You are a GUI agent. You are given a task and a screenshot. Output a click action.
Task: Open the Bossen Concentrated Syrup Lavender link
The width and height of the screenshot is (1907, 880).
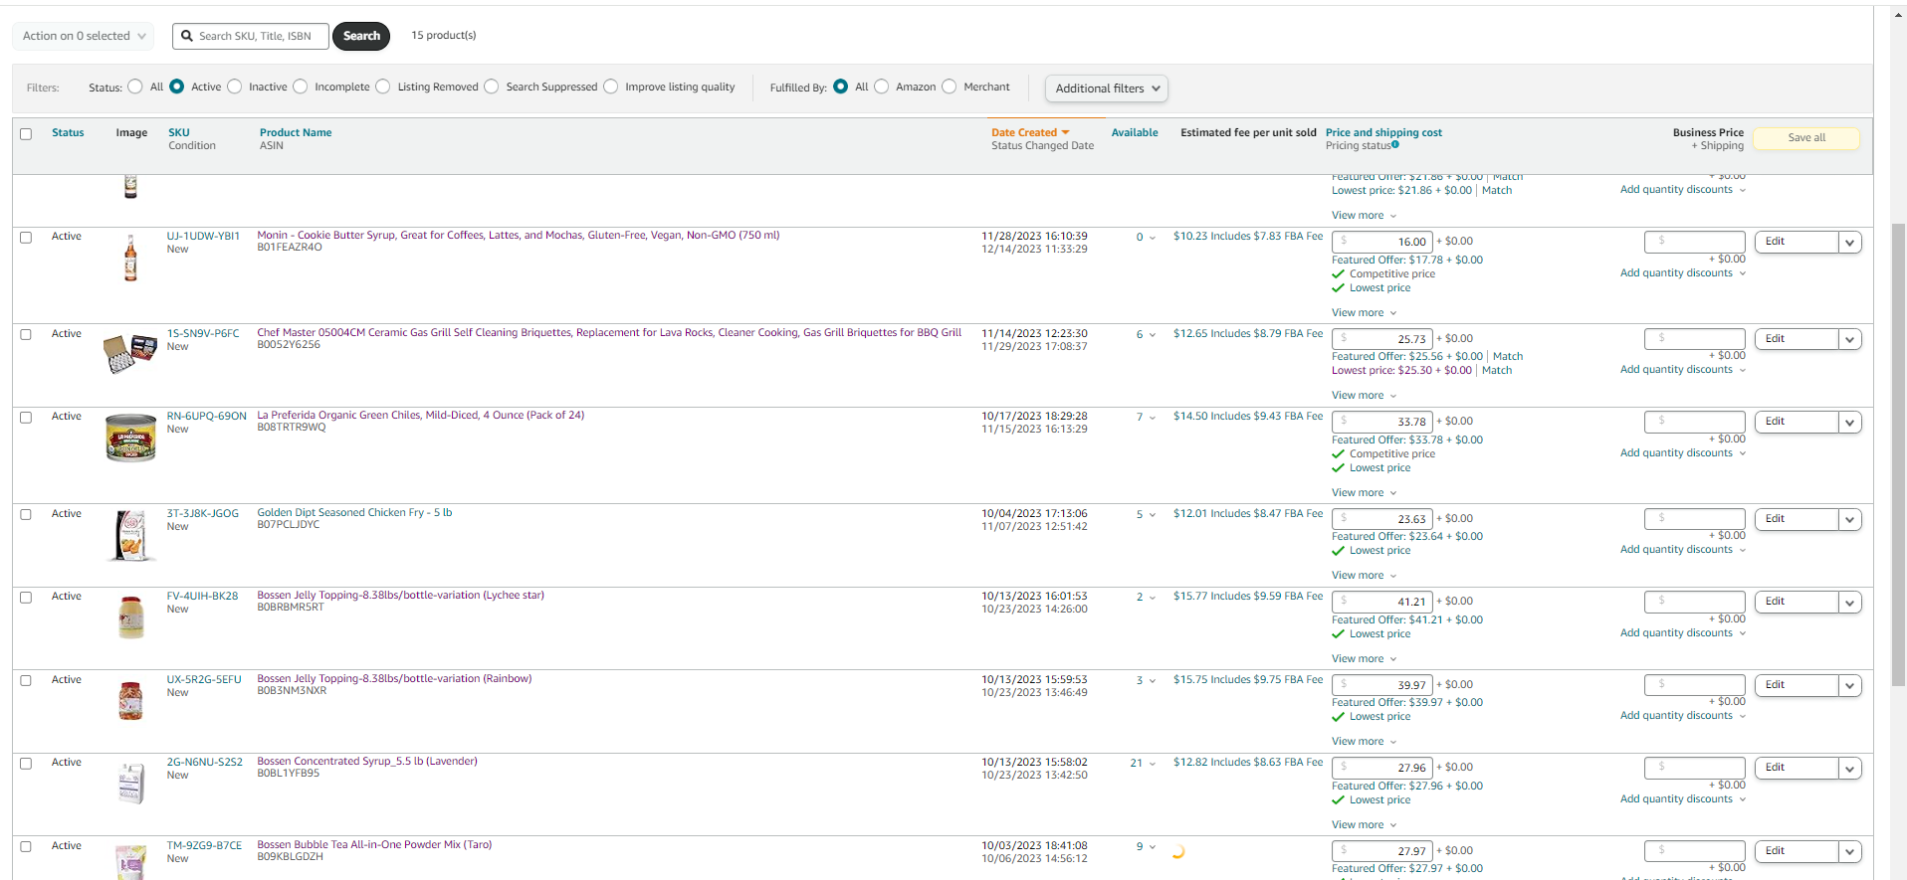coord(367,762)
